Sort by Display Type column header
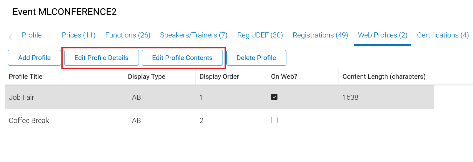Viewport: 473px width, 162px height. (147, 77)
